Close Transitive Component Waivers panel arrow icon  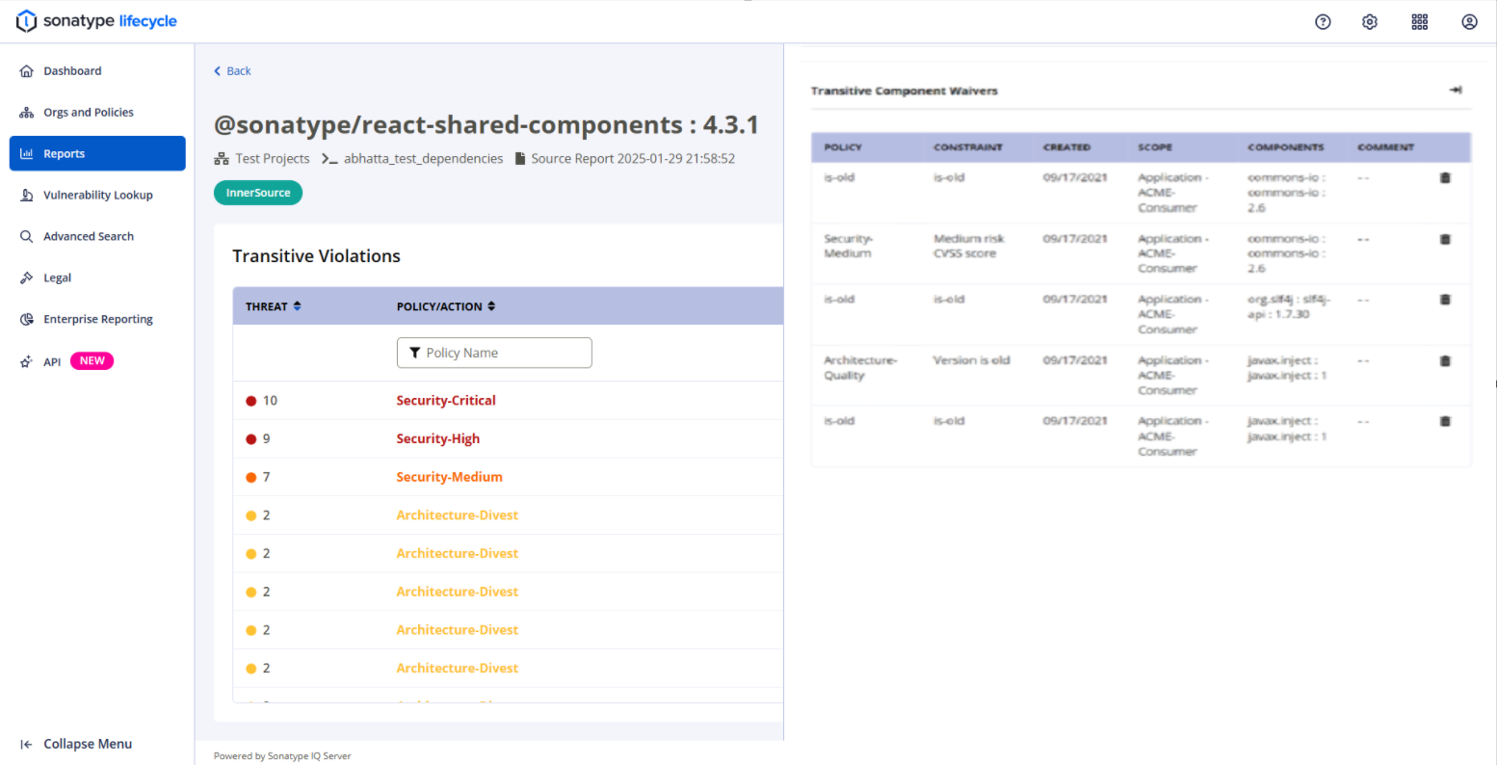pyautogui.click(x=1456, y=90)
